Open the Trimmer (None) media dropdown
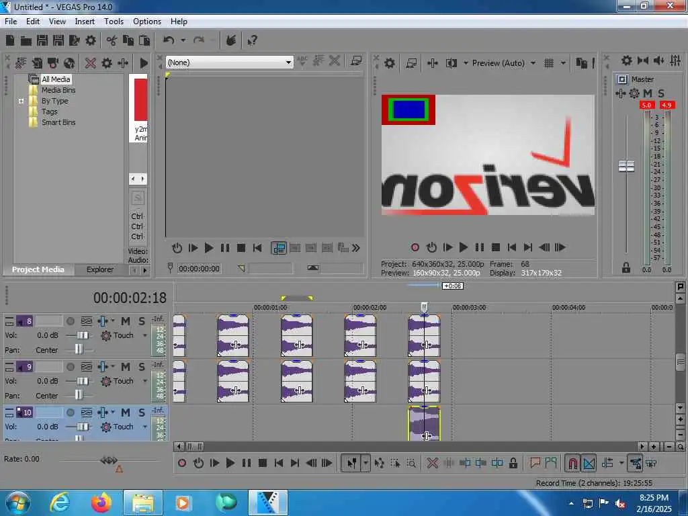 pyautogui.click(x=288, y=62)
